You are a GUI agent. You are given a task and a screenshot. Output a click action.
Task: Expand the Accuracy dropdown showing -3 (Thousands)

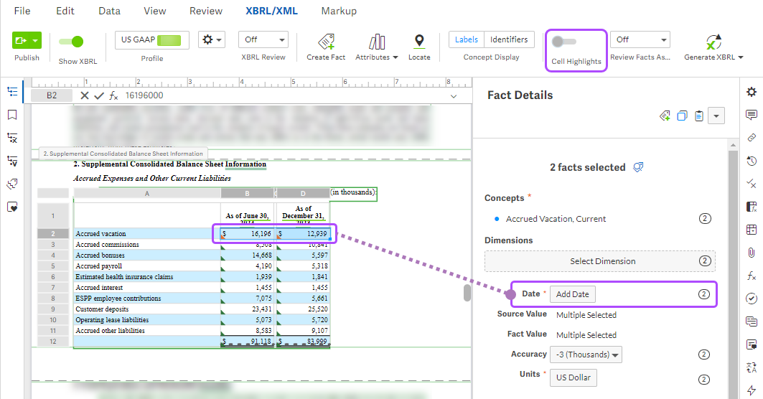586,355
